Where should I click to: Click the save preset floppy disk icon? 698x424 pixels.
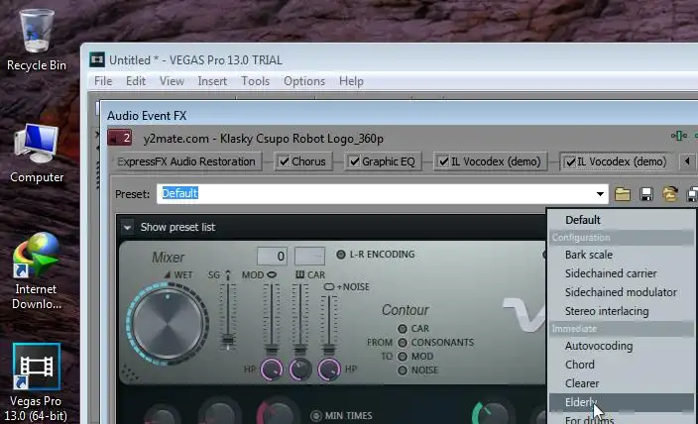[x=645, y=194]
